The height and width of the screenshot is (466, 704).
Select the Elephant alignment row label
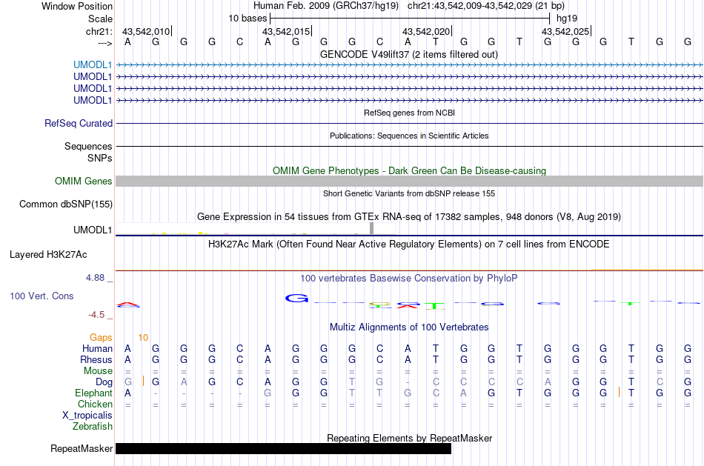(93, 393)
